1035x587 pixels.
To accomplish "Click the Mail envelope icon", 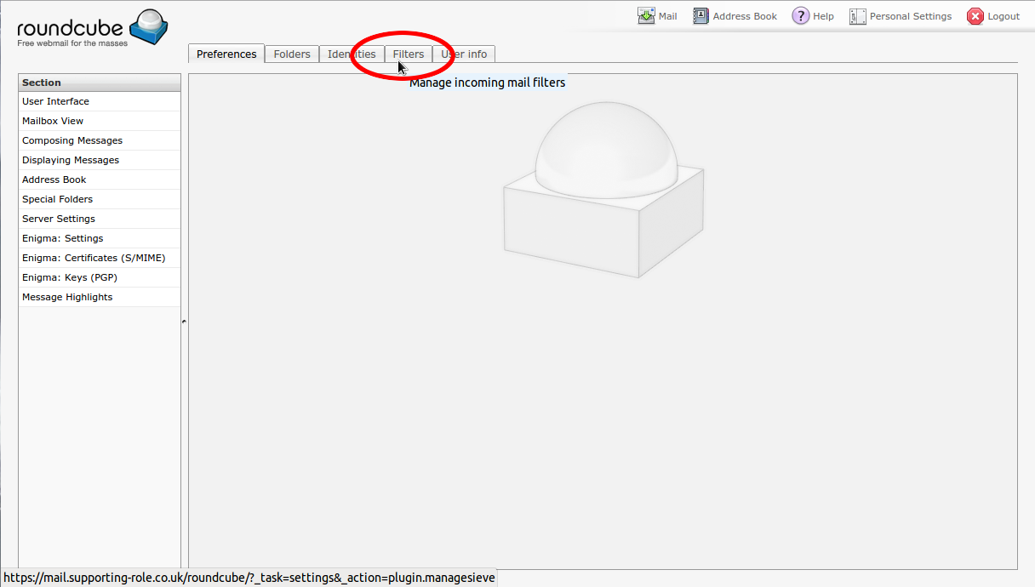I will coord(646,16).
